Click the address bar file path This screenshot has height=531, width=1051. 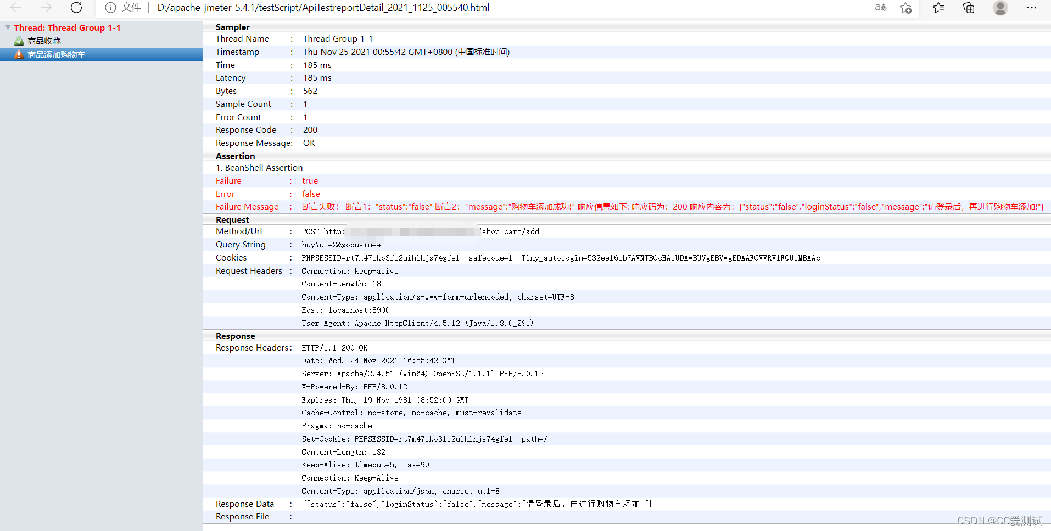click(323, 8)
